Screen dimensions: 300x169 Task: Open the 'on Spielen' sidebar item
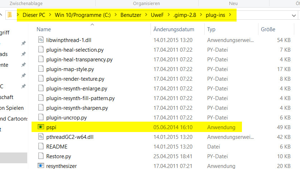(12, 108)
